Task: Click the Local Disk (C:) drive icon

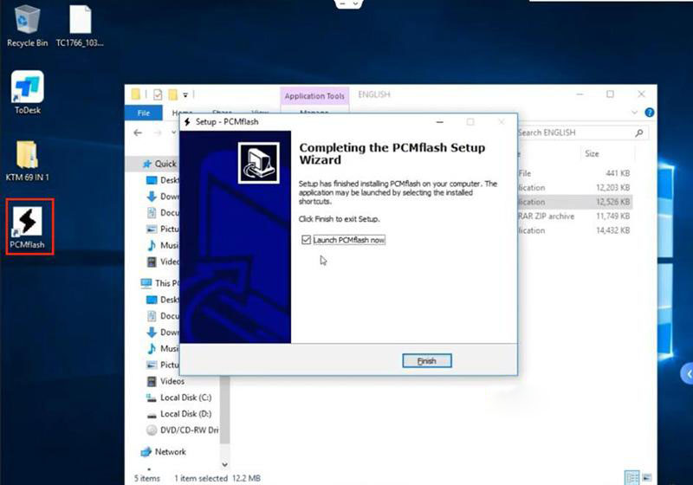Action: point(152,398)
